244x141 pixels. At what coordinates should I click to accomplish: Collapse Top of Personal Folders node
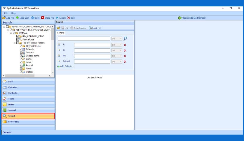point(15,43)
